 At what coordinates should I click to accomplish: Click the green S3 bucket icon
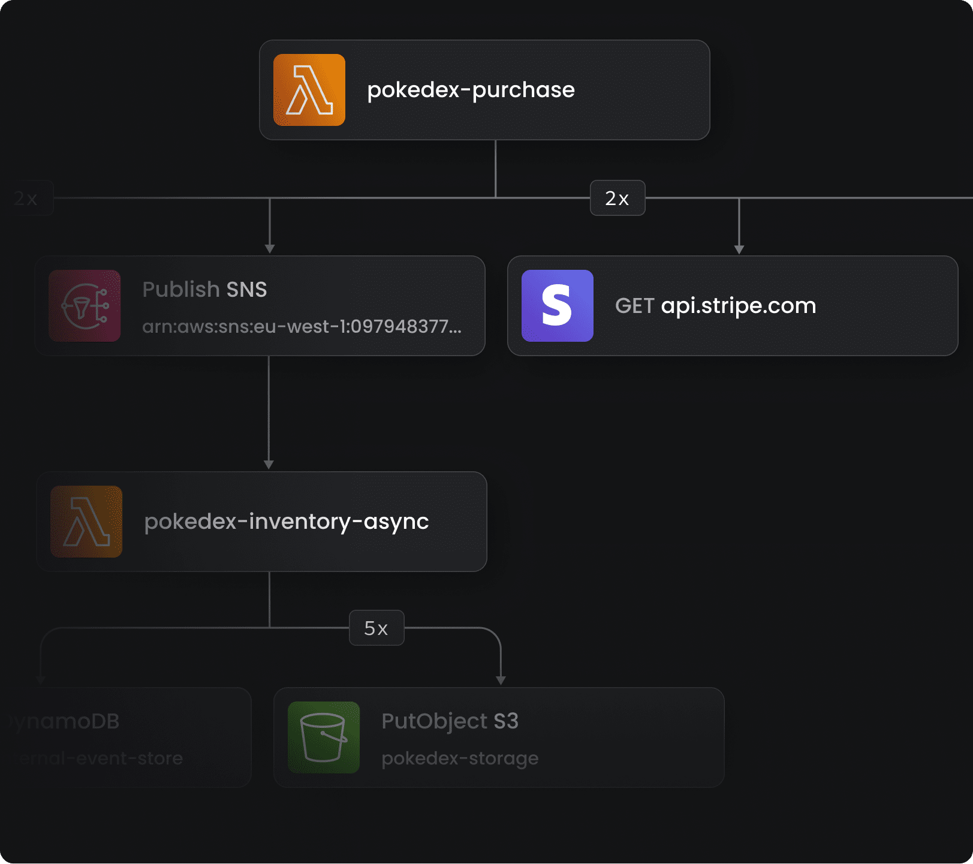click(324, 737)
